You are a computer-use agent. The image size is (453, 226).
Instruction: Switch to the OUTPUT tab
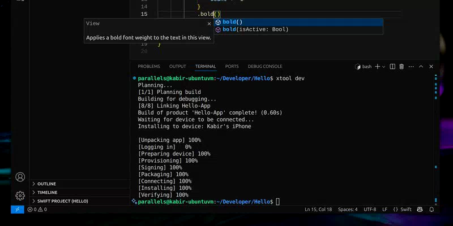[178, 66]
